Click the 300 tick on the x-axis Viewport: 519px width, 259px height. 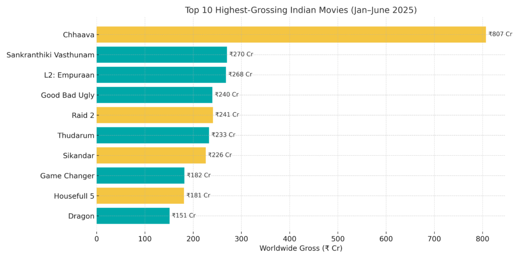tap(241, 238)
